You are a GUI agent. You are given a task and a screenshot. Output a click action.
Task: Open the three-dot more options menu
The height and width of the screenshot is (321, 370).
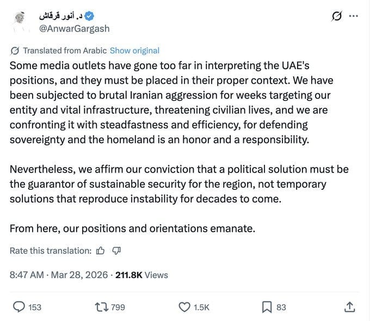(x=354, y=16)
